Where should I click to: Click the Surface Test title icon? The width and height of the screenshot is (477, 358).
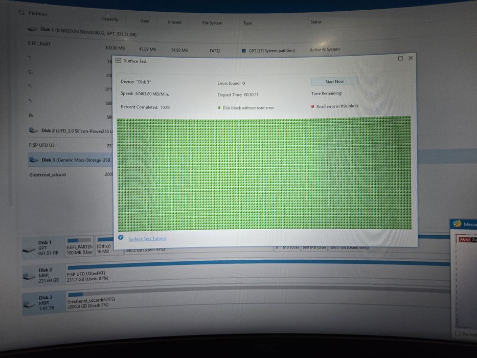tap(118, 60)
